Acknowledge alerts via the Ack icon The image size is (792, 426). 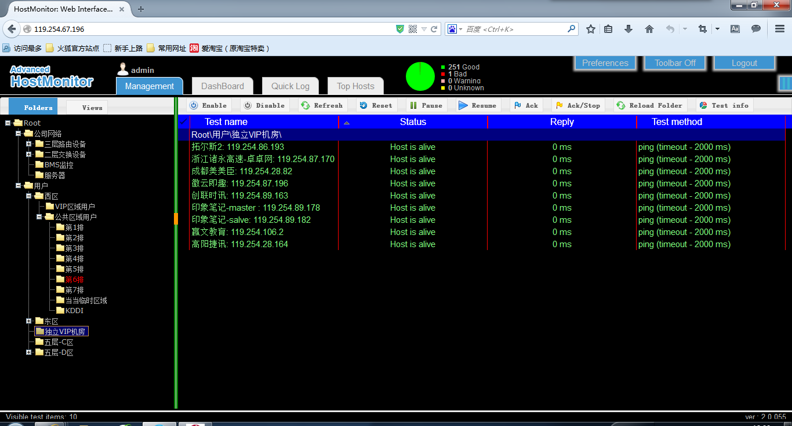point(518,105)
